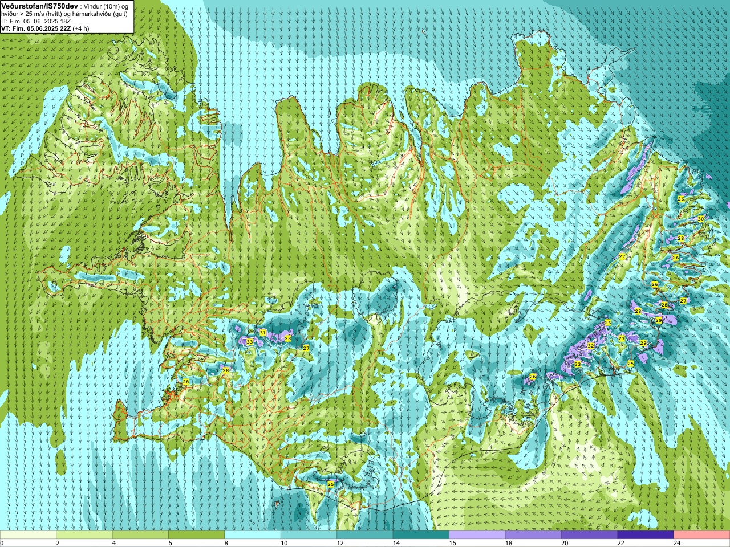Click the pale 0–2 m/s legend color

(x=28, y=535)
